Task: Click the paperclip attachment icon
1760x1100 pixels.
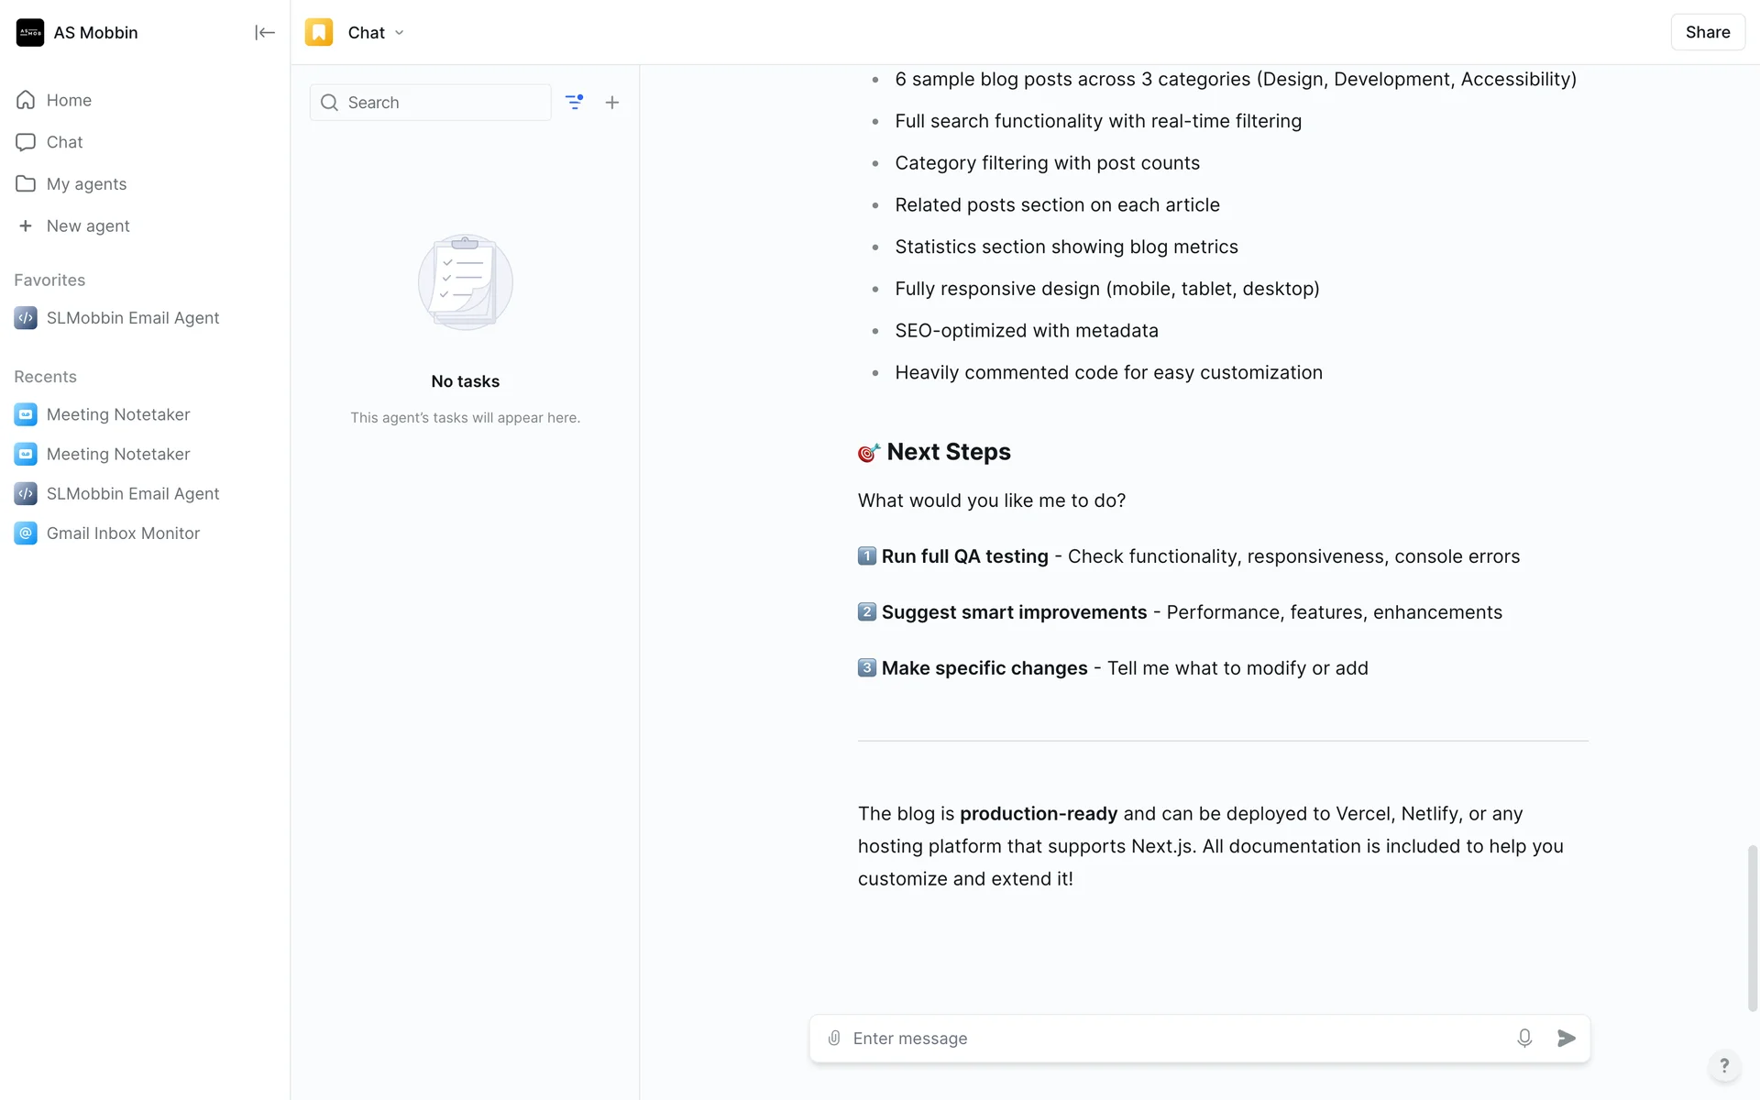Action: [834, 1038]
